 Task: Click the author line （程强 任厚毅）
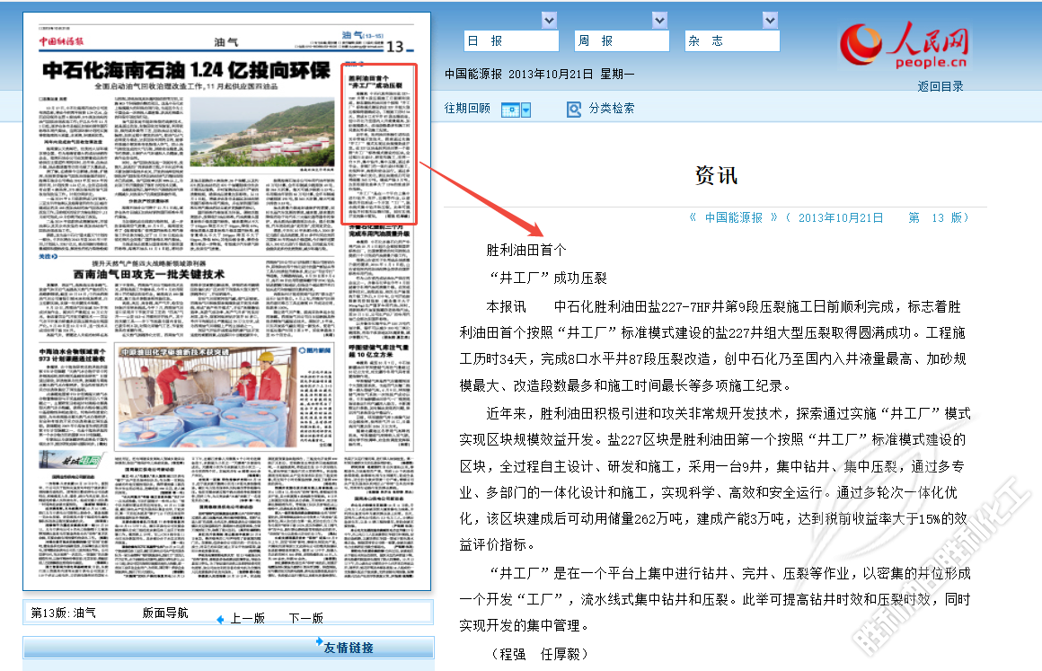[540, 655]
